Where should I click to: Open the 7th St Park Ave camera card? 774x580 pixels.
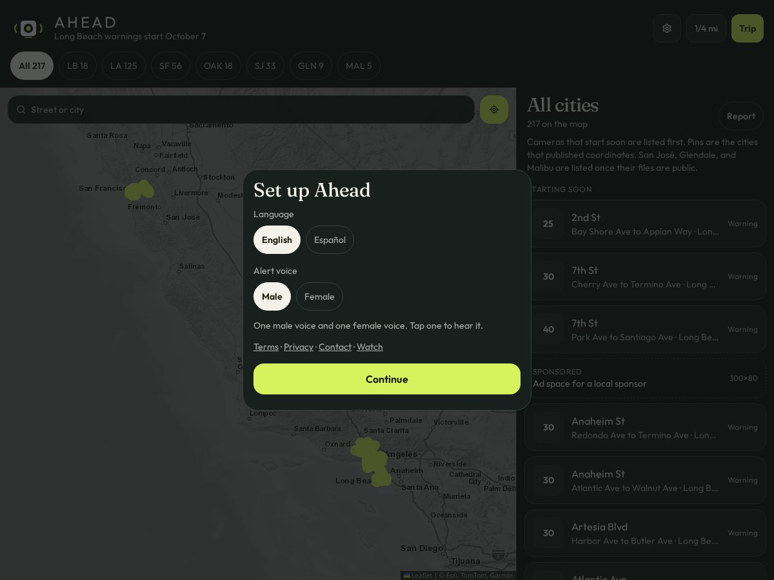[645, 329]
